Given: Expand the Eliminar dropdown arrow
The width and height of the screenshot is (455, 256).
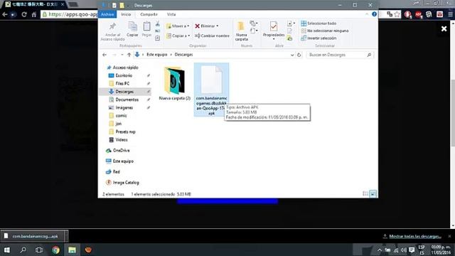Looking at the screenshot, I should click(x=218, y=26).
